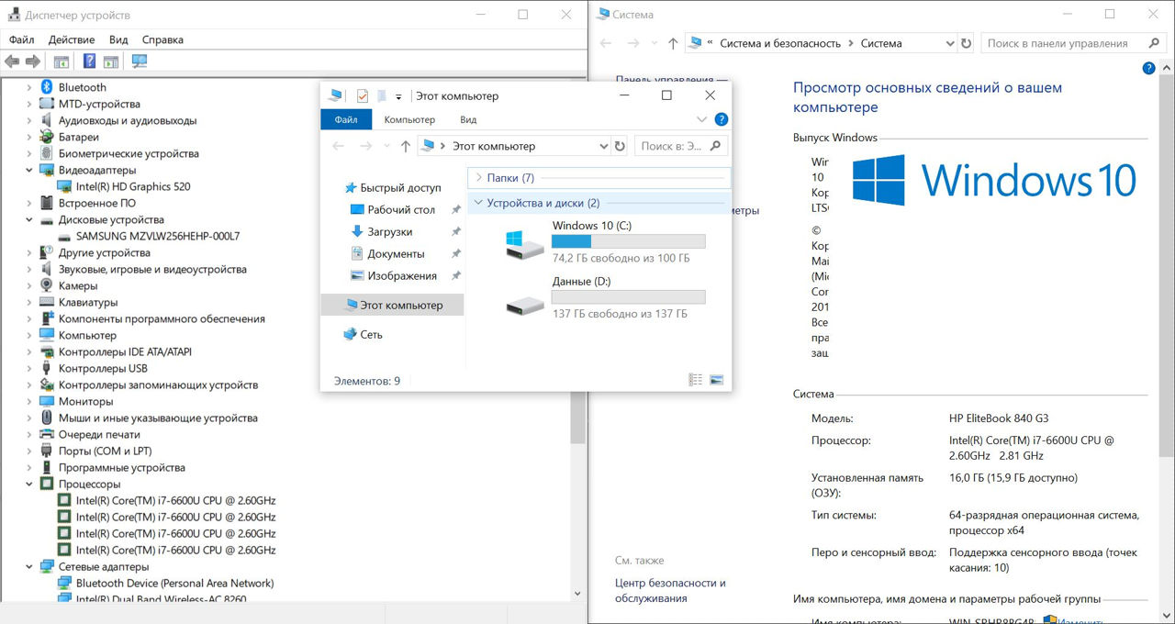Switch to the Компьютер ribbon tab
The width and height of the screenshot is (1175, 624).
coord(409,119)
